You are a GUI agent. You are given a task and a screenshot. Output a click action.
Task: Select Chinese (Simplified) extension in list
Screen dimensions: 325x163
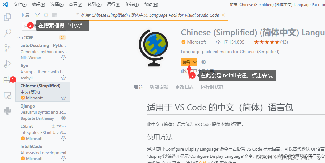43,92
